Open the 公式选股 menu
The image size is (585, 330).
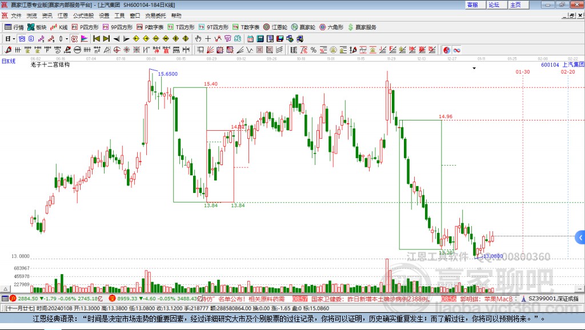pos(83,15)
